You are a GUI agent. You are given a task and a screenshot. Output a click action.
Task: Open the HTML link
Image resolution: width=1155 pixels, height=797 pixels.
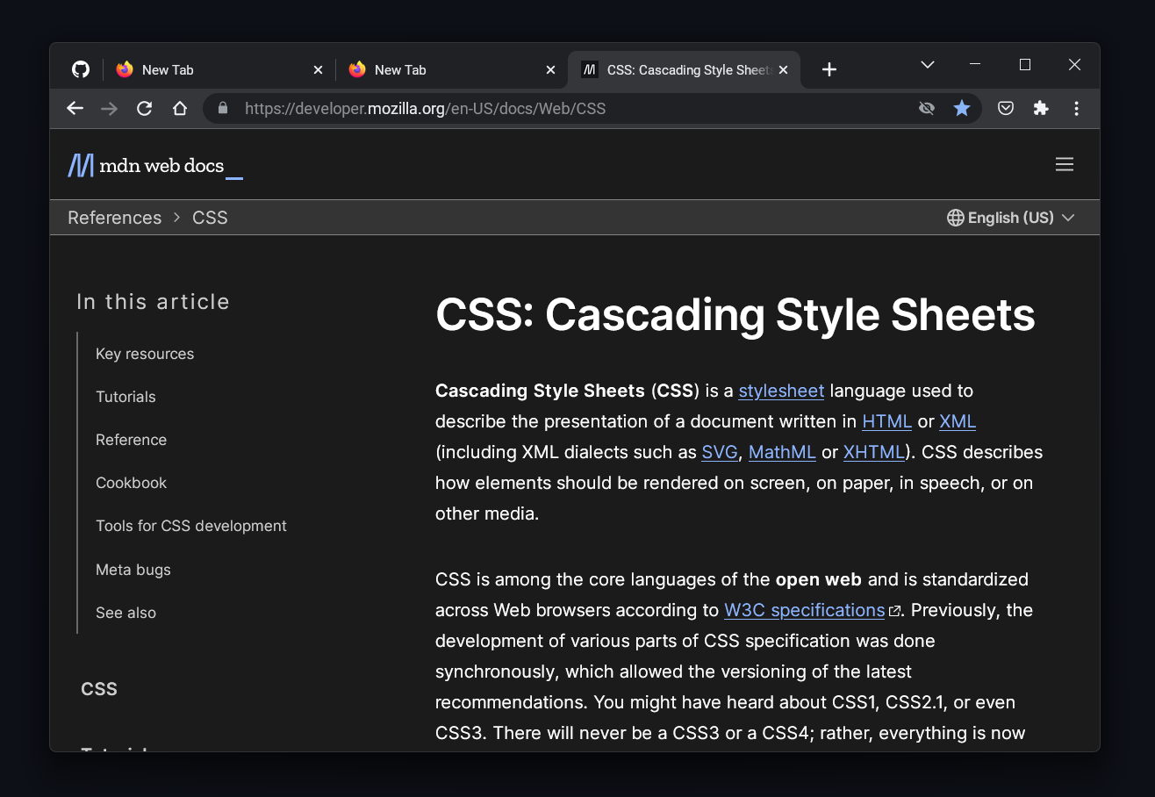887,421
